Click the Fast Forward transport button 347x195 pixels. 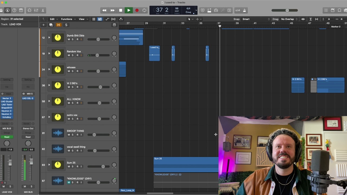113,10
